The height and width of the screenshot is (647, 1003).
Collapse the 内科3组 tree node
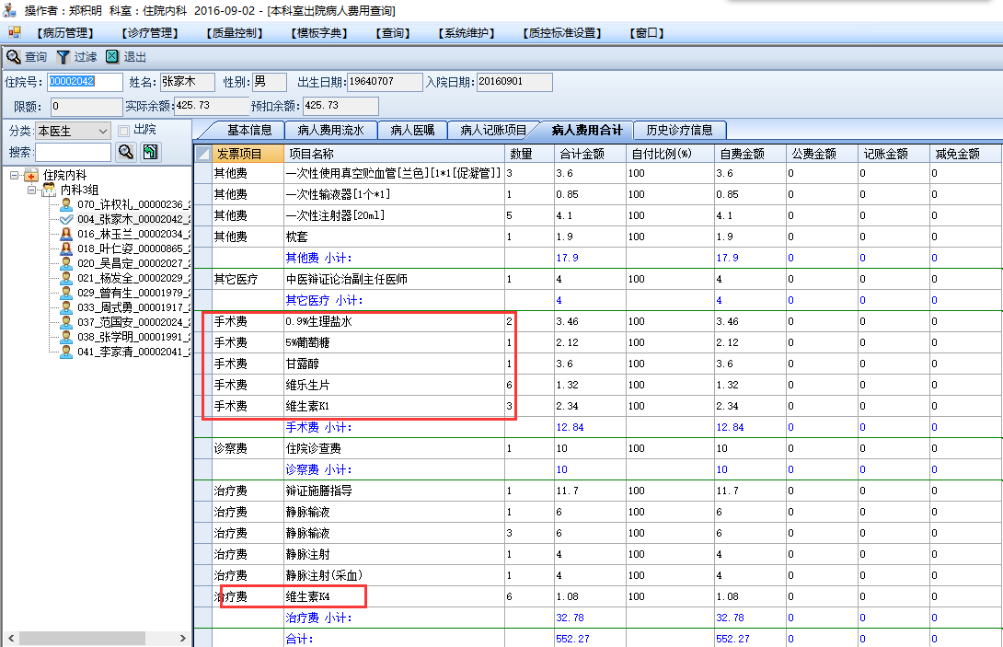(x=31, y=190)
